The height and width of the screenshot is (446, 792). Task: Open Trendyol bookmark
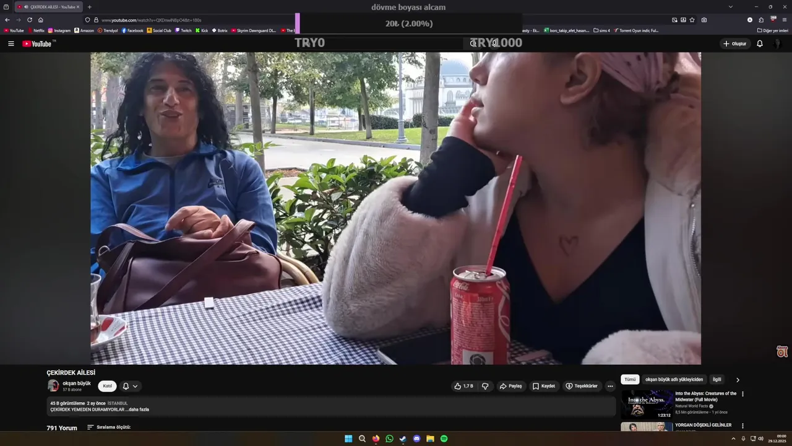coord(108,30)
